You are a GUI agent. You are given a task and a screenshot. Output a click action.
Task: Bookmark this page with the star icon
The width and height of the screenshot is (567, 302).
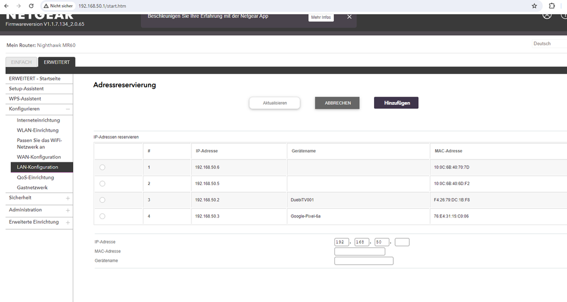coord(535,6)
